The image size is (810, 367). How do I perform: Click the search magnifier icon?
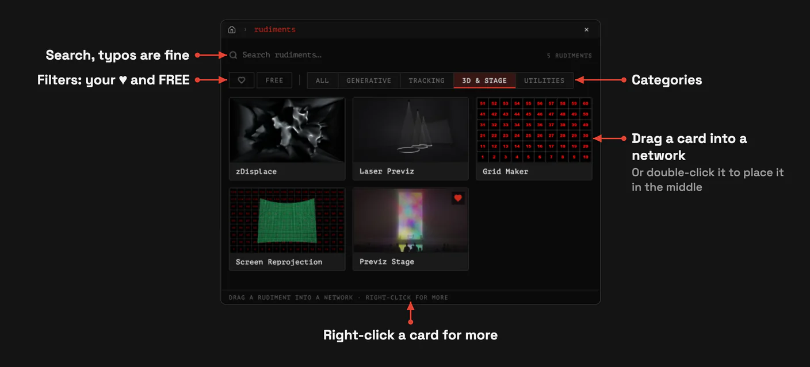[x=234, y=55]
